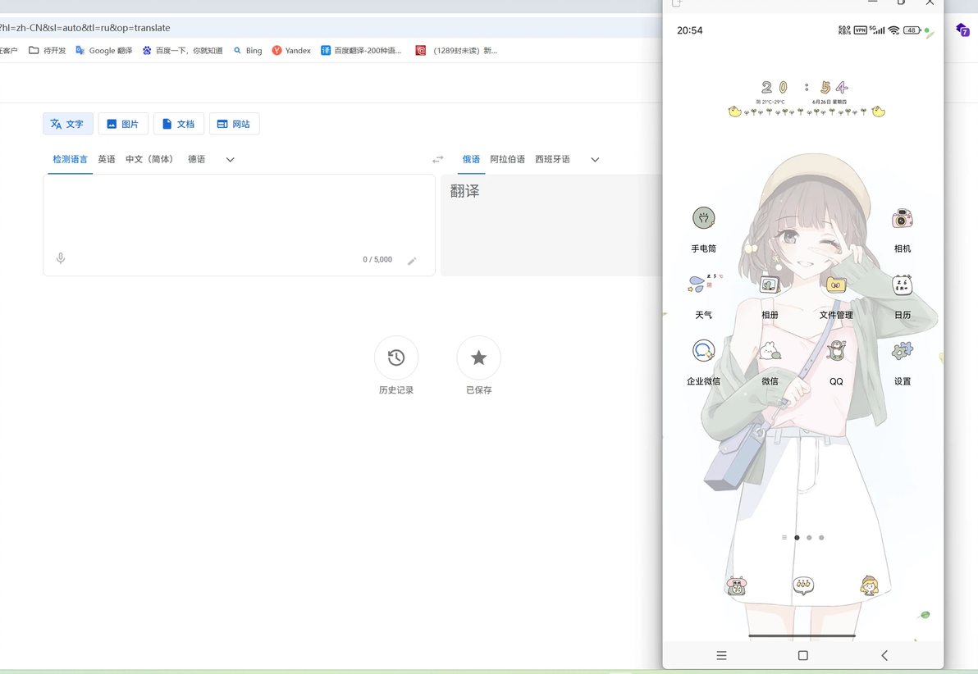Switch to 网站 website translation mode
Image resolution: width=978 pixels, height=674 pixels.
tap(234, 124)
